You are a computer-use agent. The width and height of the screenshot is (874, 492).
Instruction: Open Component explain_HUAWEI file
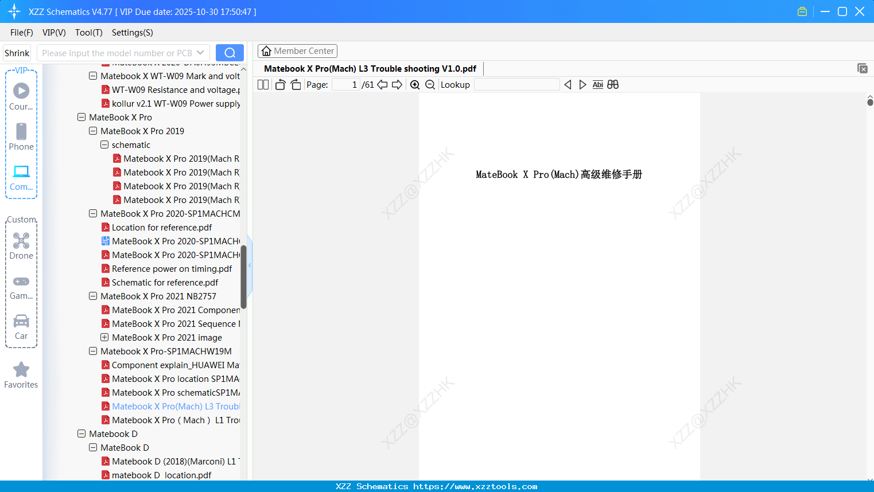171,365
